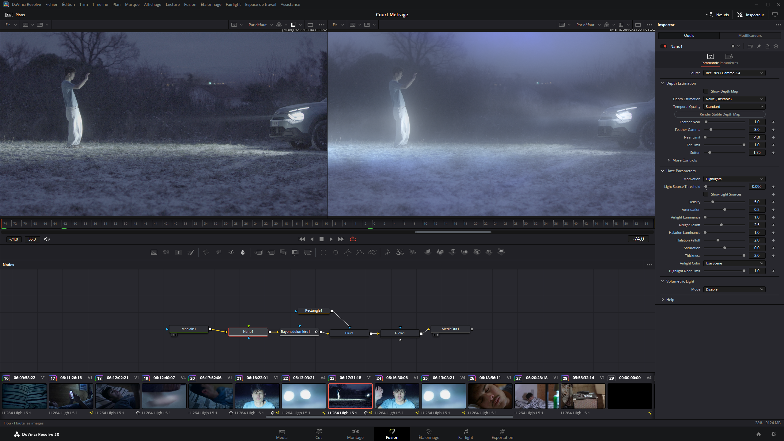The height and width of the screenshot is (441, 784).
Task: Toggle the Nano1 tool enable dot
Action: 665,46
